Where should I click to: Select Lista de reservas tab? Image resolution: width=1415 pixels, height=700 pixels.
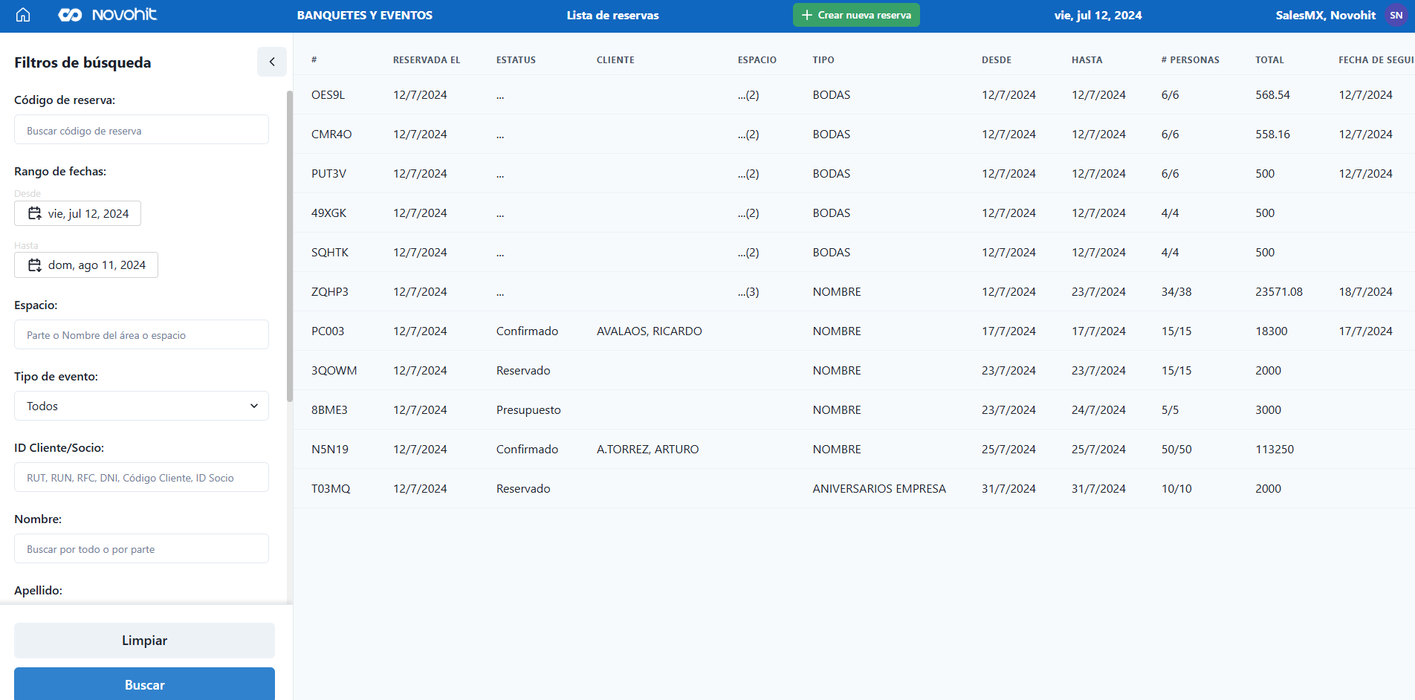pos(612,15)
